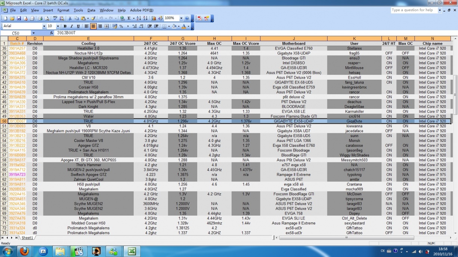Screen dimensions: 458x257
Task: Click the Merge and Center icon
Action: (x=106, y=26)
